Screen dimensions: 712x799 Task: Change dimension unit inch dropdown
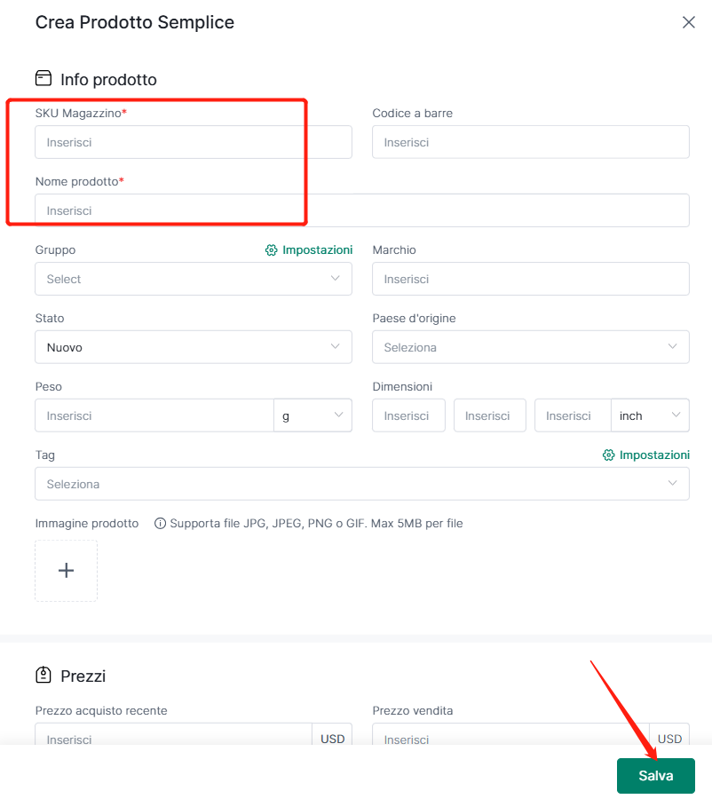[x=650, y=415]
